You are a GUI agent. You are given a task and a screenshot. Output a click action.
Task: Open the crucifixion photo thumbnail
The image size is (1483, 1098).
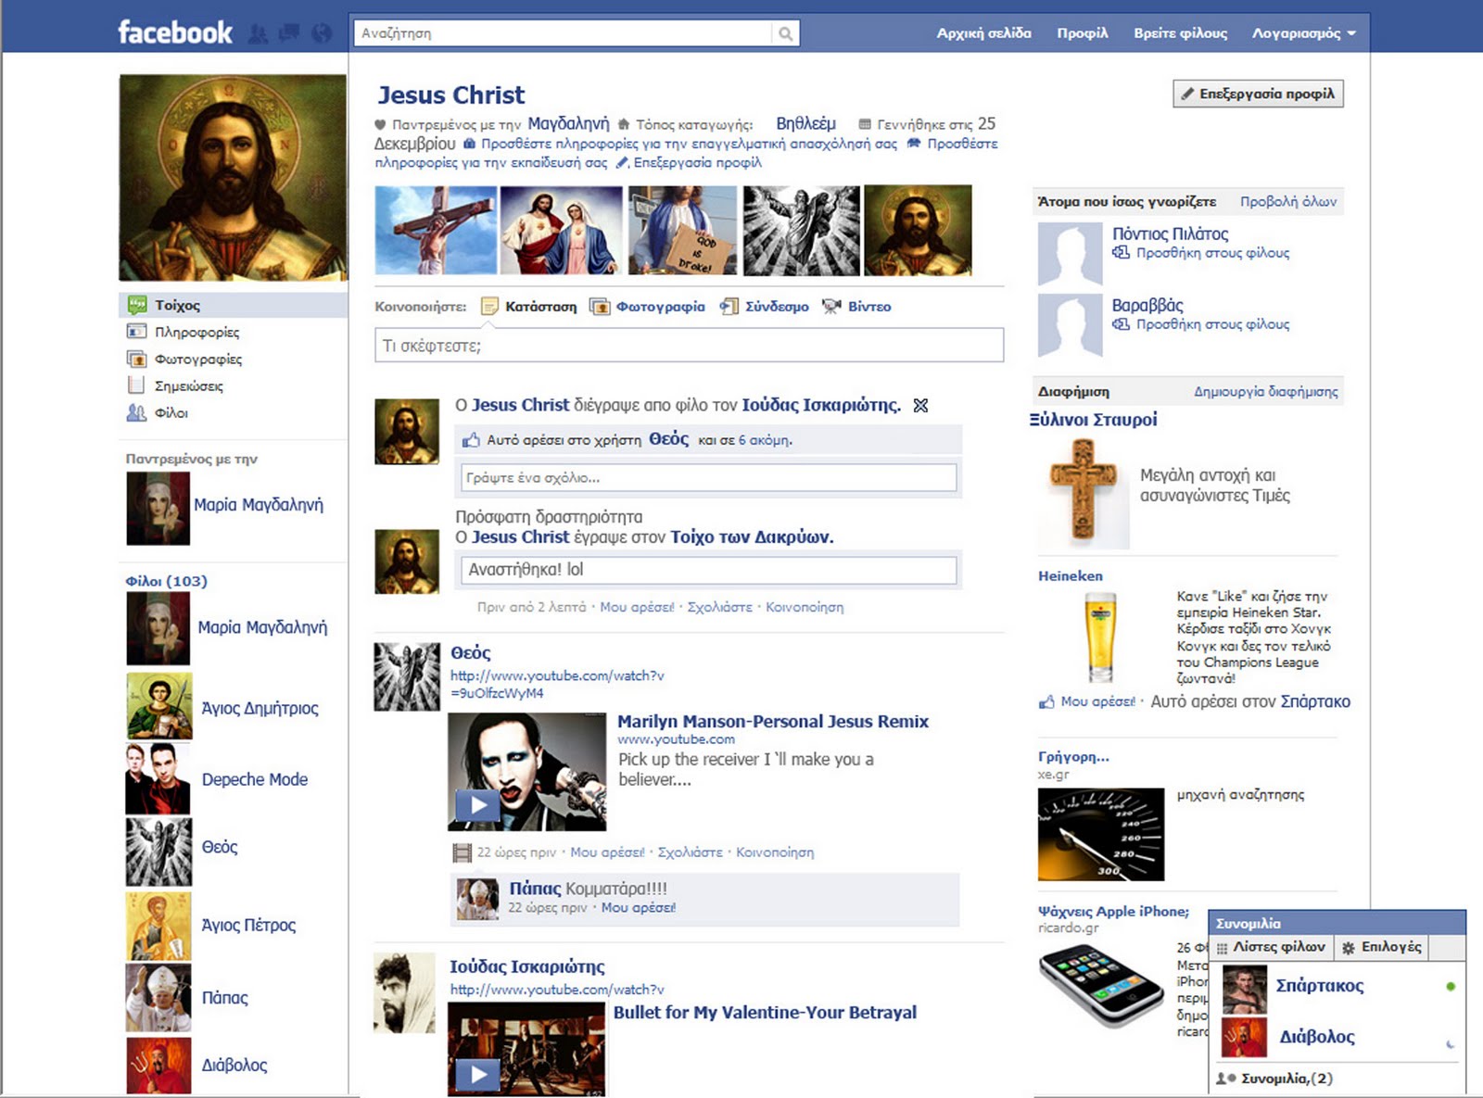(x=436, y=230)
